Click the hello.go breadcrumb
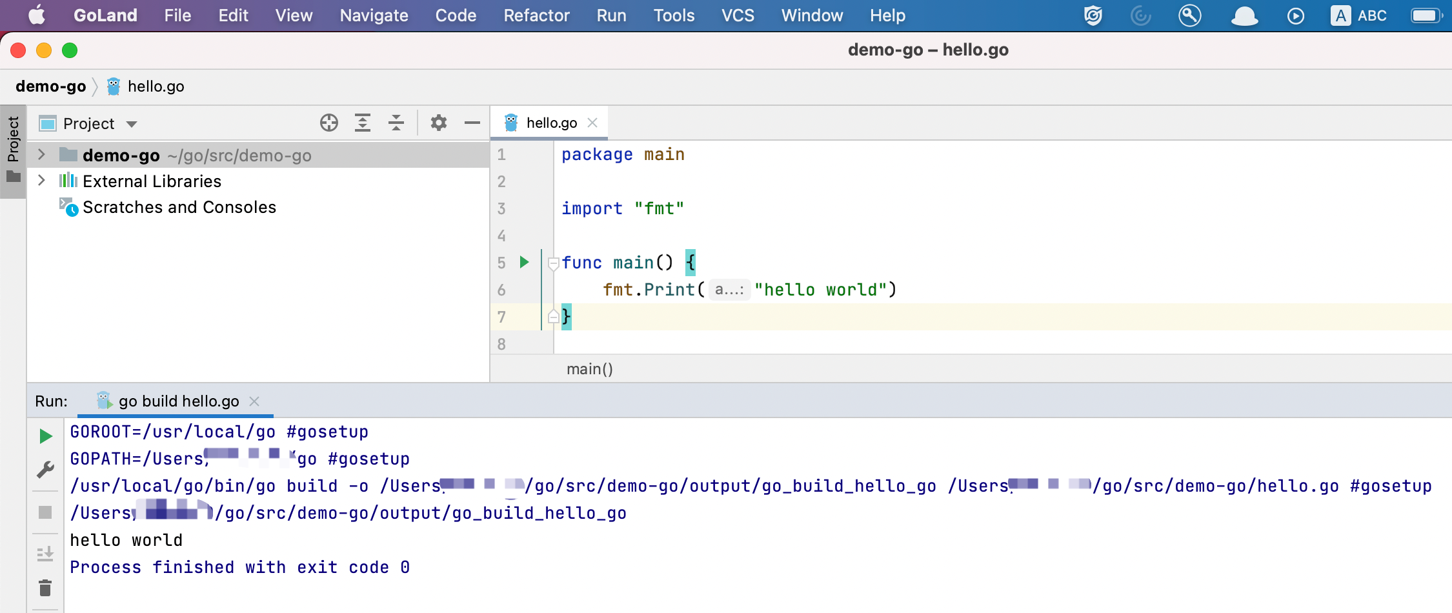Image resolution: width=1452 pixels, height=613 pixels. point(146,86)
